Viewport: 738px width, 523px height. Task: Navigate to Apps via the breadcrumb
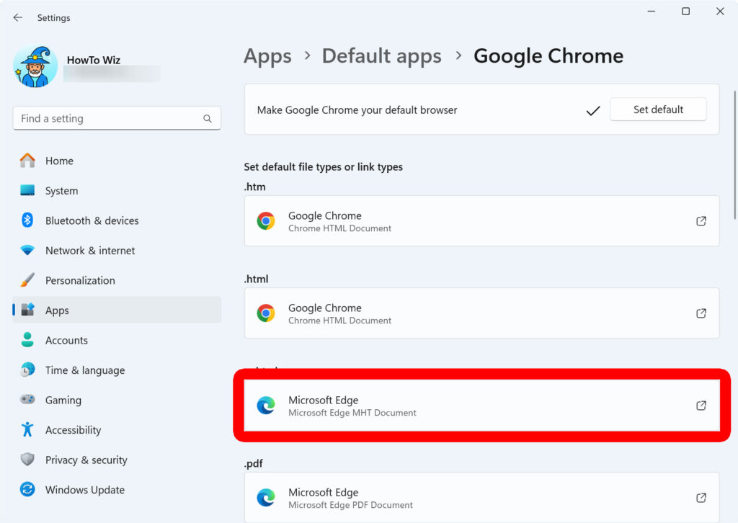[267, 55]
